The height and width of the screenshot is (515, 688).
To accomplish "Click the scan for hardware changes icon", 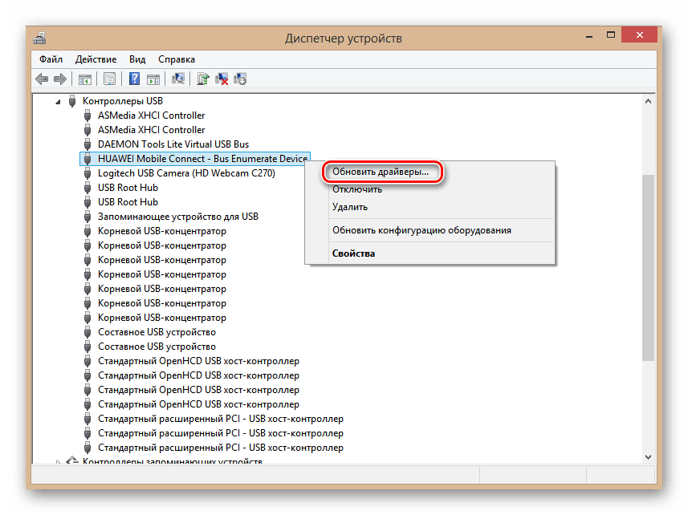I will pos(179,79).
